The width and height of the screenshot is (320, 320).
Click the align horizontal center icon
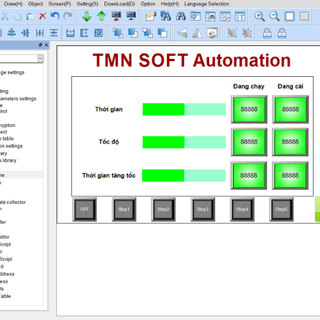point(26,33)
